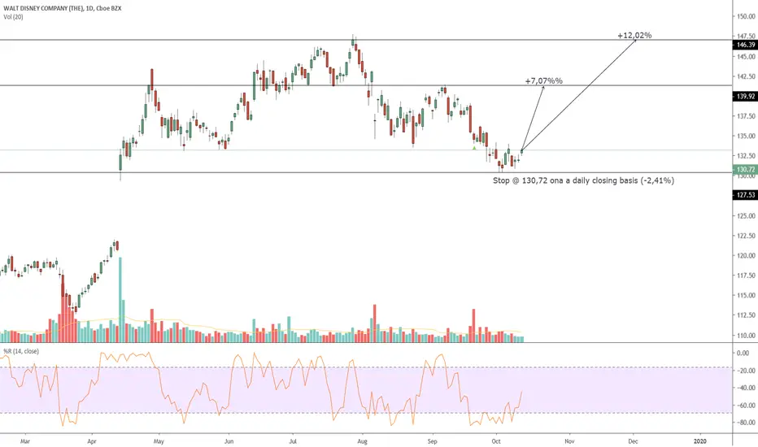
Task: Click the +7,07%% target annotation
Action: [544, 80]
